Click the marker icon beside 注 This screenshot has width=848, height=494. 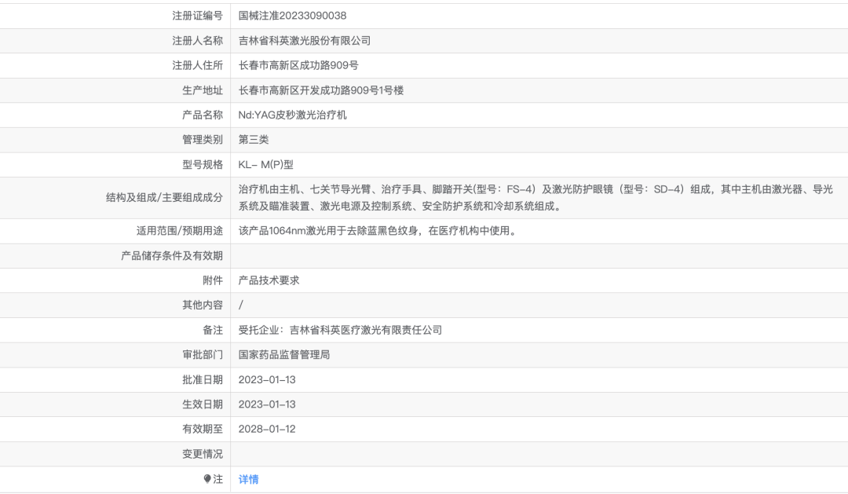tap(207, 479)
